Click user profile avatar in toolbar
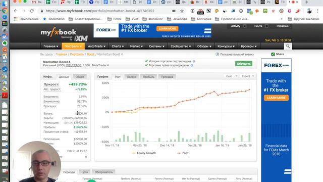Image resolution: width=323 pixels, height=182 pixels. [309, 11]
